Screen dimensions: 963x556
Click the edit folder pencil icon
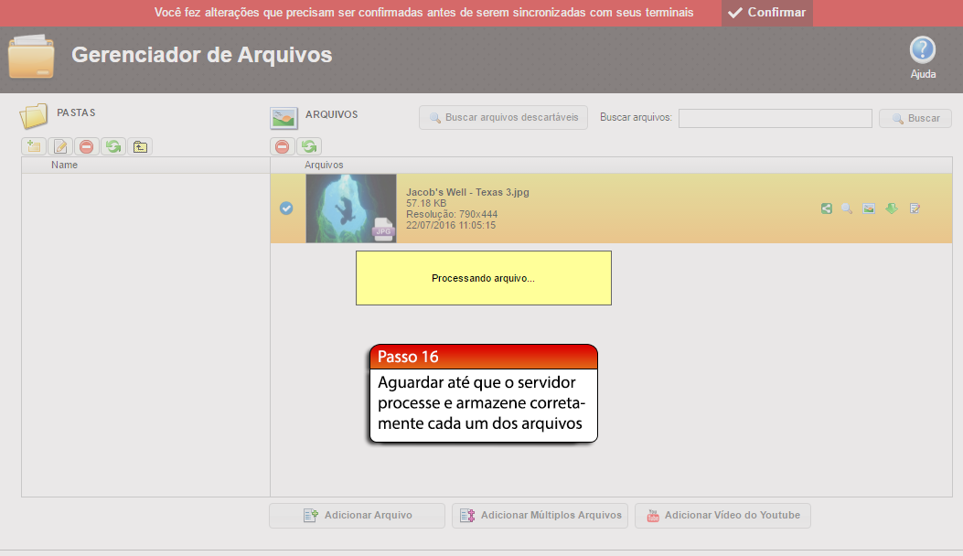pyautogui.click(x=60, y=146)
